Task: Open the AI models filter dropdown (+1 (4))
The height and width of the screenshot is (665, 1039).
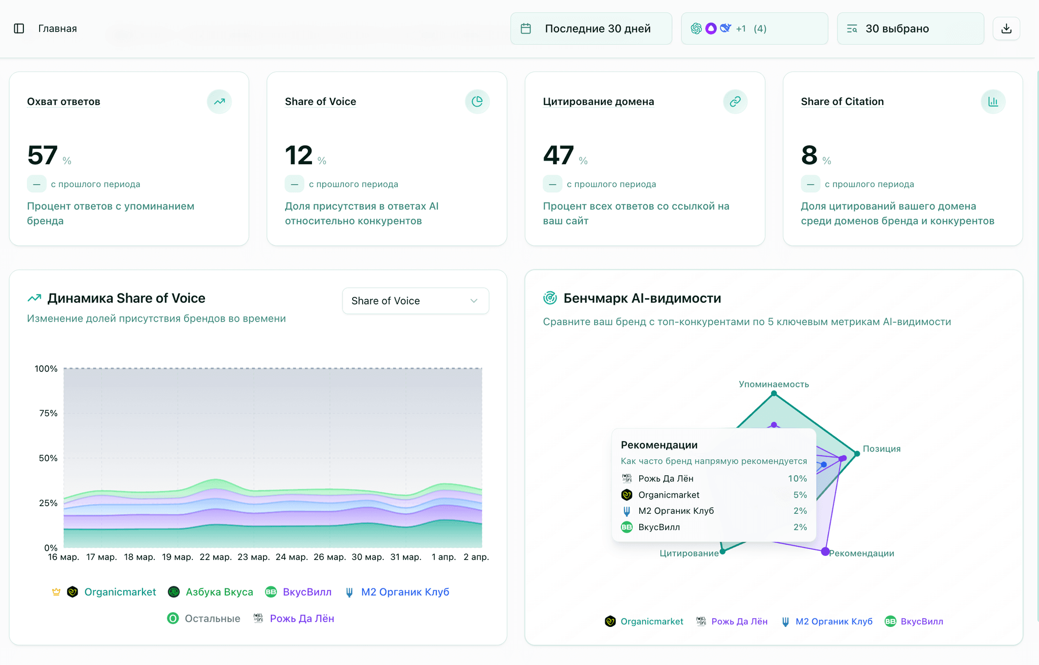Action: tap(754, 28)
